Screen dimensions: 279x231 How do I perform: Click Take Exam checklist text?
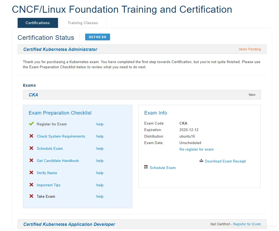(46, 196)
